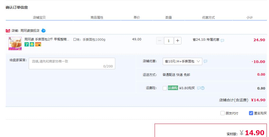Click the green shield guarantee badge icon
The width and height of the screenshot is (269, 137).
[32, 44]
